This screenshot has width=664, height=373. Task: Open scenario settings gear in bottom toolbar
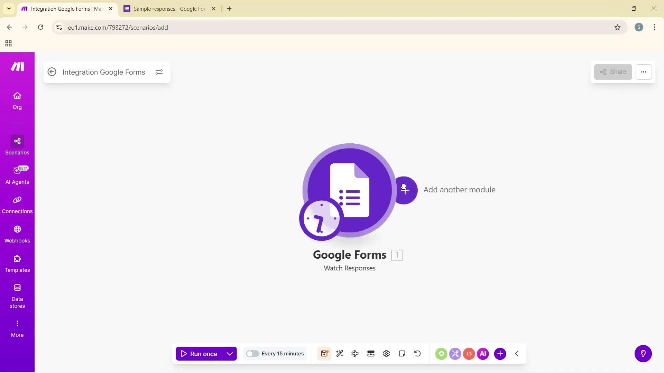[x=386, y=353]
